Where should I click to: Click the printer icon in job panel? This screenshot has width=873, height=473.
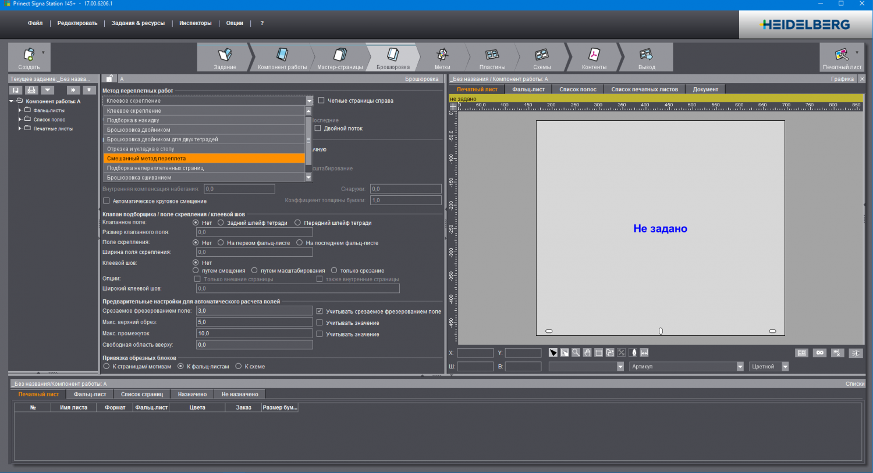[x=31, y=90]
